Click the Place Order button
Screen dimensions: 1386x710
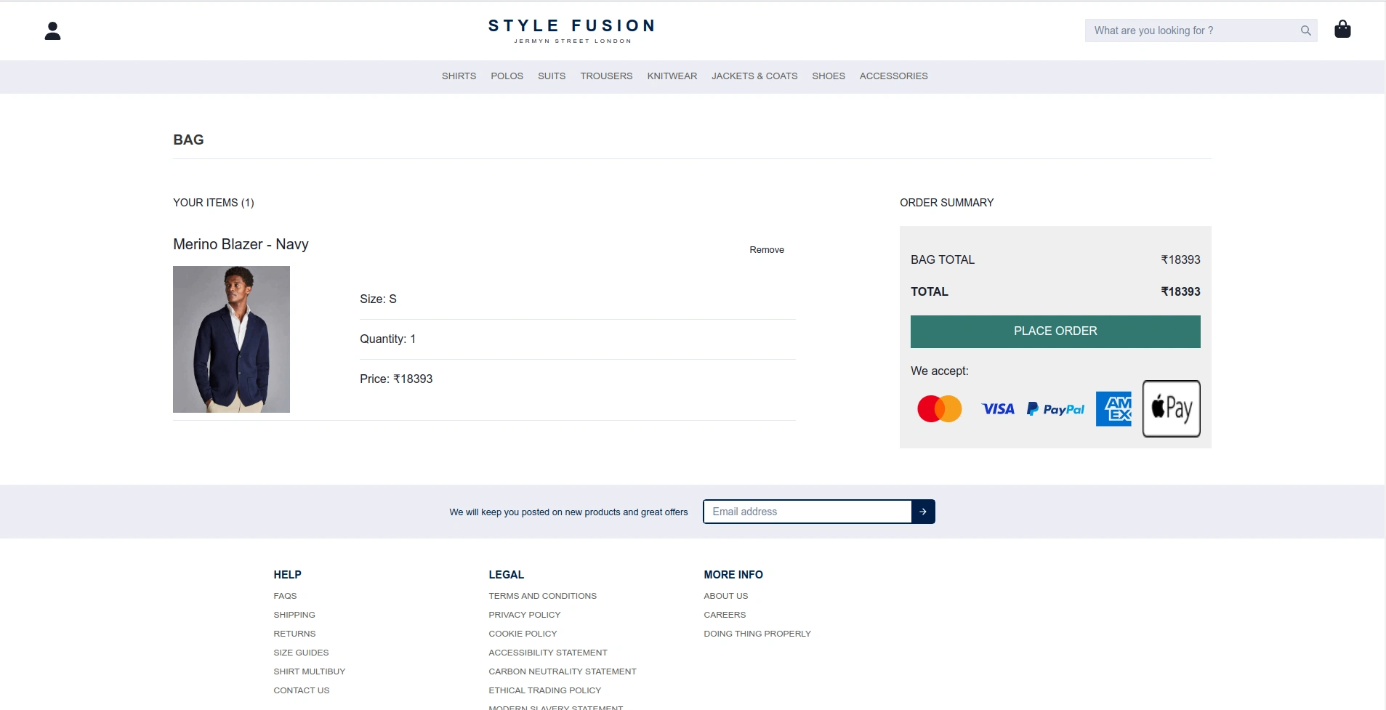(x=1055, y=331)
